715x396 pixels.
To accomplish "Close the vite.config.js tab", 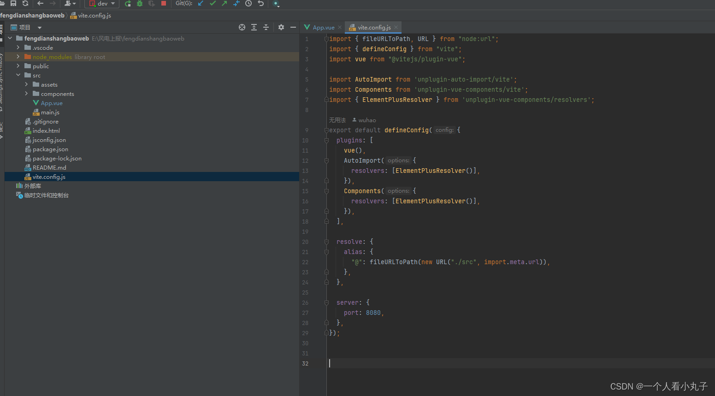I will tap(396, 27).
